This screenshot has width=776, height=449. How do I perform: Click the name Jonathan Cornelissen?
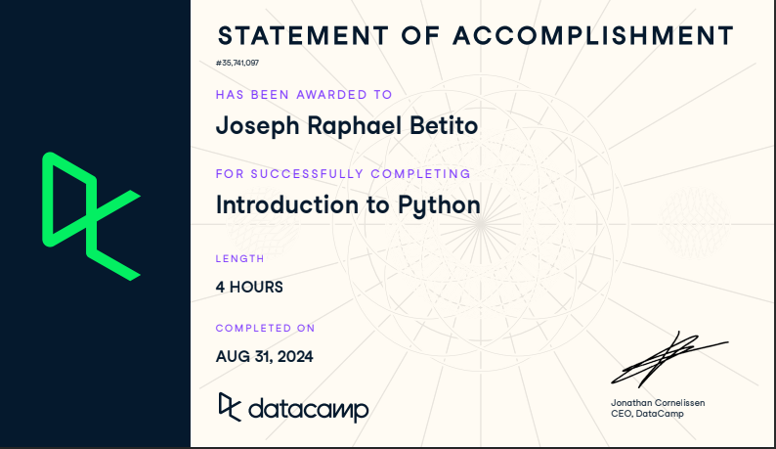pos(656,403)
